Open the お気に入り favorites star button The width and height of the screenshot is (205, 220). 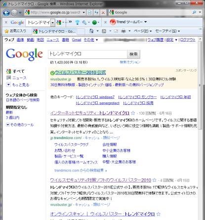[x=15, y=31]
